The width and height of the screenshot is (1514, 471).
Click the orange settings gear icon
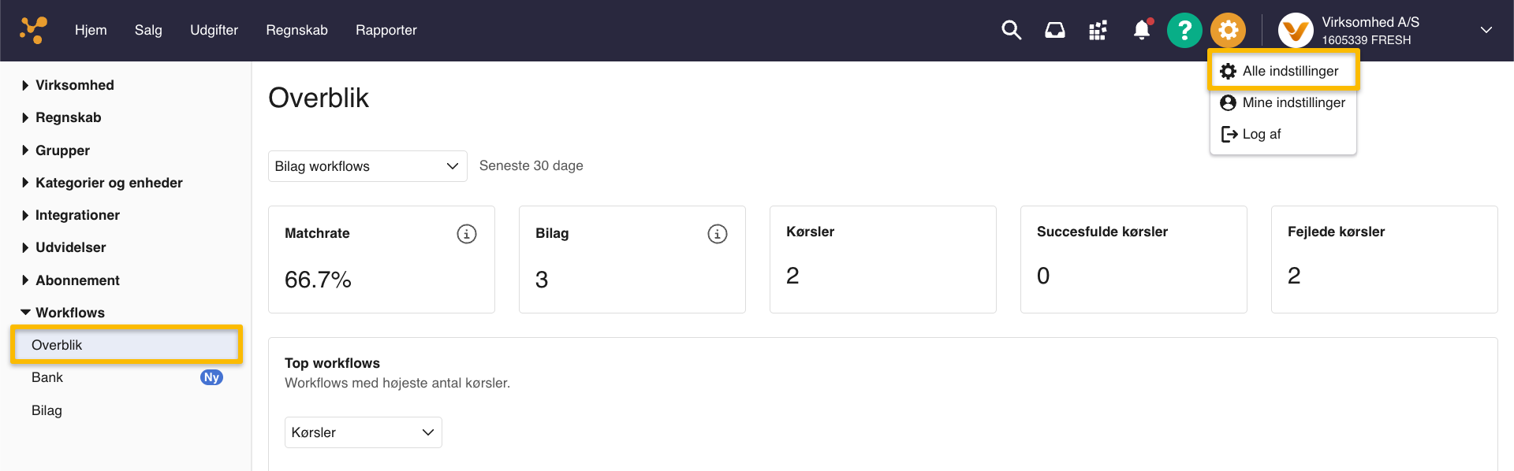click(x=1228, y=30)
